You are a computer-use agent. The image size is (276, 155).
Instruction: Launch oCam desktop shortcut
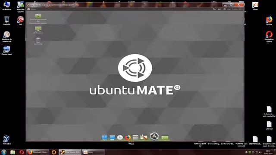coord(255,6)
